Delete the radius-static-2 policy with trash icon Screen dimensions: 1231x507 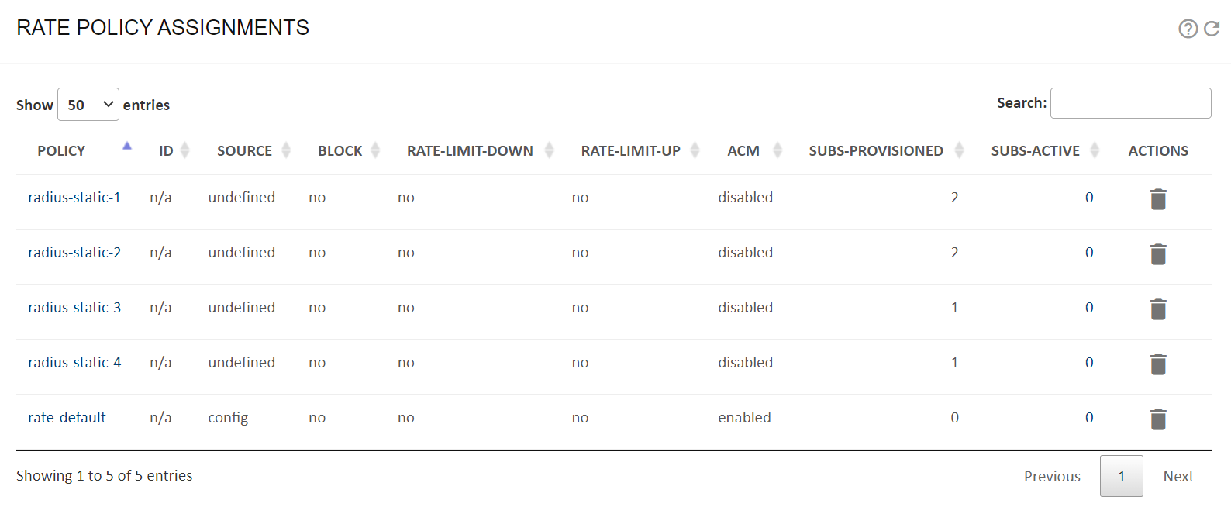tap(1158, 254)
